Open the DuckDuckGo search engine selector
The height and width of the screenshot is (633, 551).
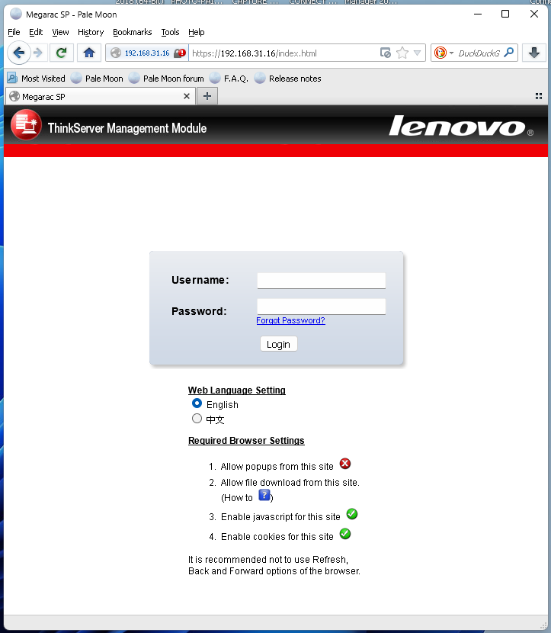(x=444, y=53)
